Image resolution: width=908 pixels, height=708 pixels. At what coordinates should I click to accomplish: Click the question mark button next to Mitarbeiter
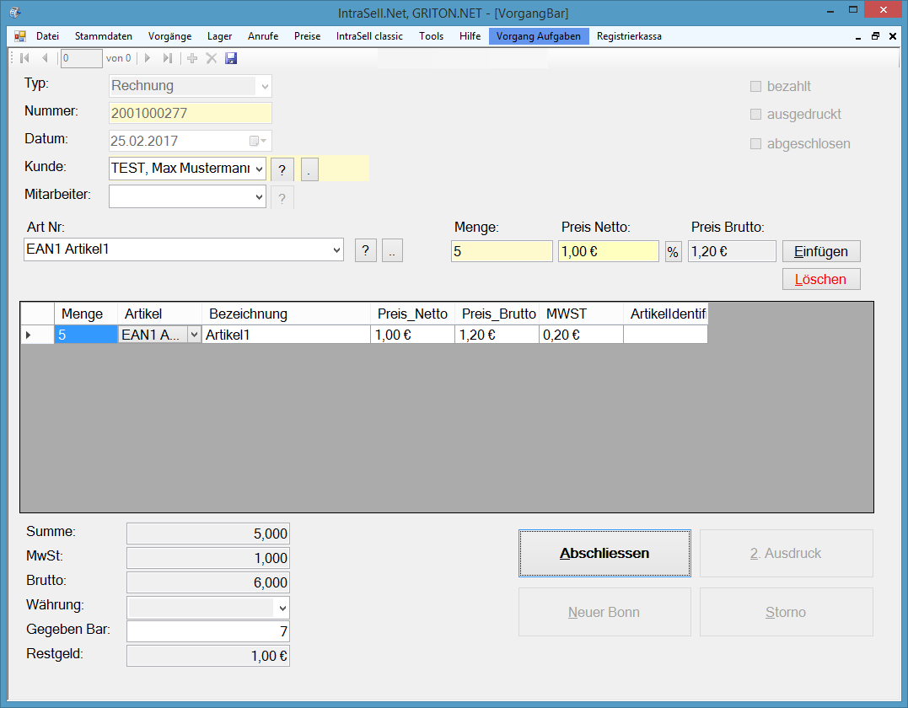coord(282,198)
